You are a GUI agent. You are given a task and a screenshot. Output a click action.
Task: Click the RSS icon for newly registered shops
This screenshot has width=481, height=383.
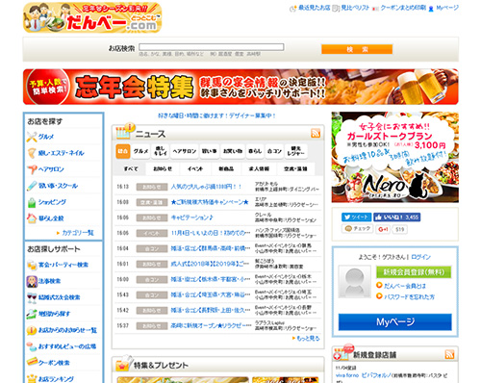(x=449, y=354)
